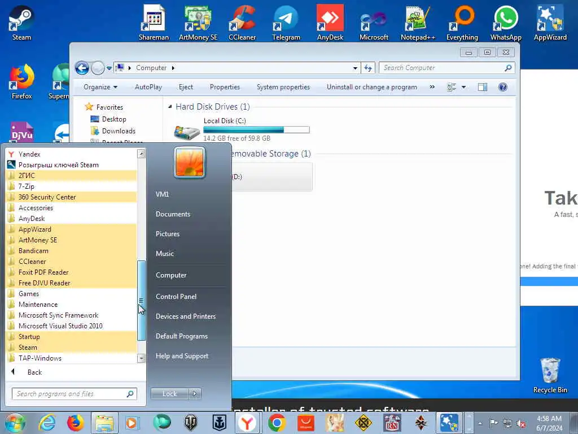
Task: Open the shutdown options arrow next to Lock
Action: click(195, 394)
